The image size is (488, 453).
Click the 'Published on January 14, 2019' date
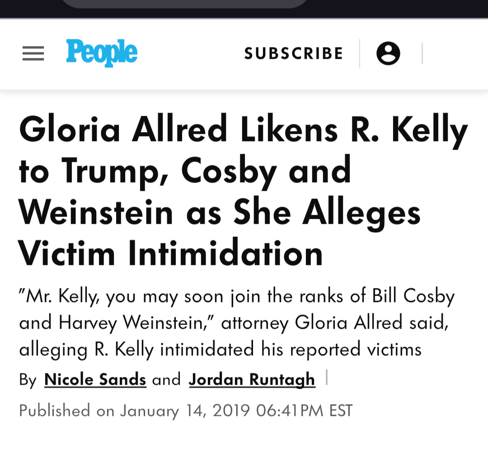(x=186, y=411)
